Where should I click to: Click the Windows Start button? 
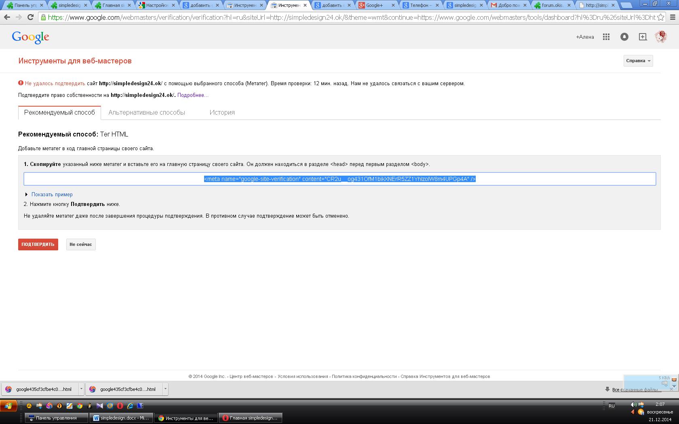click(8, 406)
